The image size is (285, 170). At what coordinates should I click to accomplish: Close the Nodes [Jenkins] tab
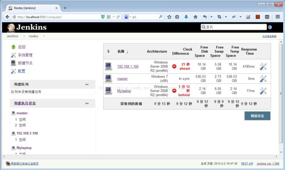click(57, 8)
